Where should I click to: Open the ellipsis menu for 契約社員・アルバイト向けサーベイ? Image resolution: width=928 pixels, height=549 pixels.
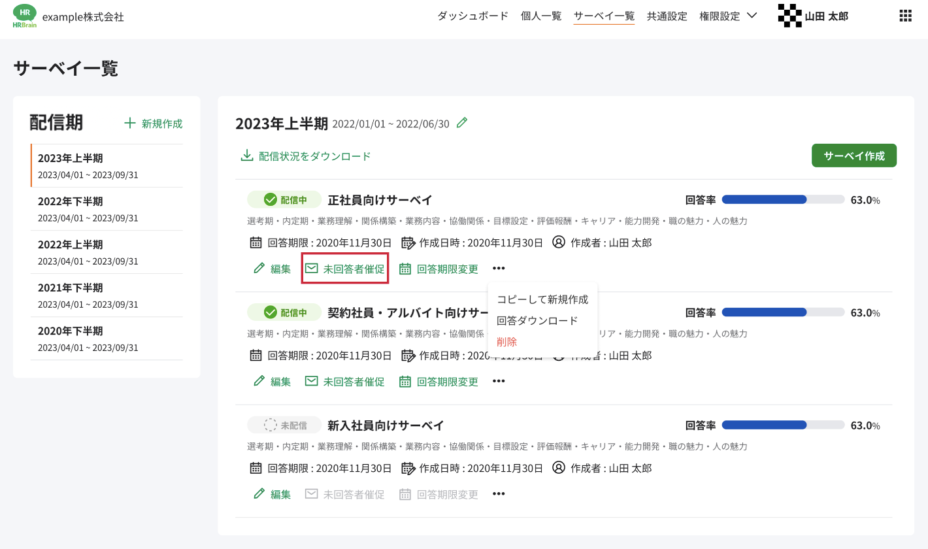click(x=499, y=381)
